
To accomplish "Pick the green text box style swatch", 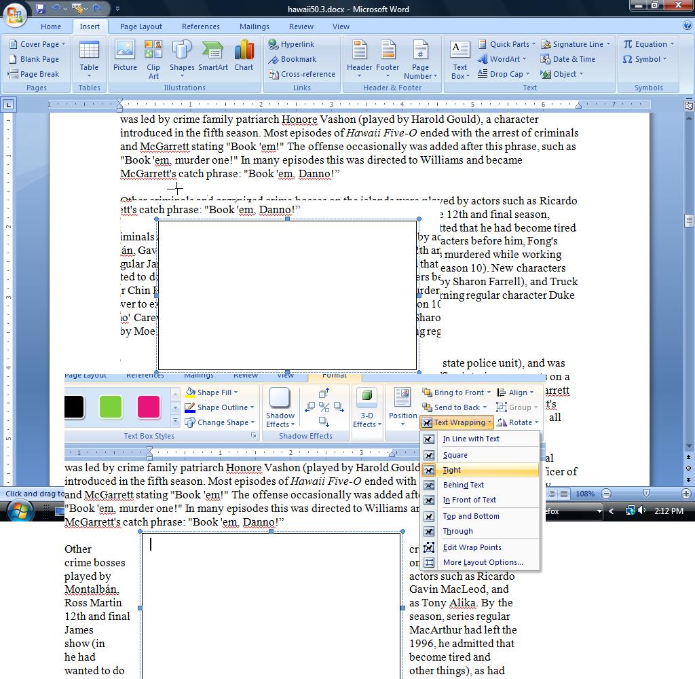I will (111, 407).
